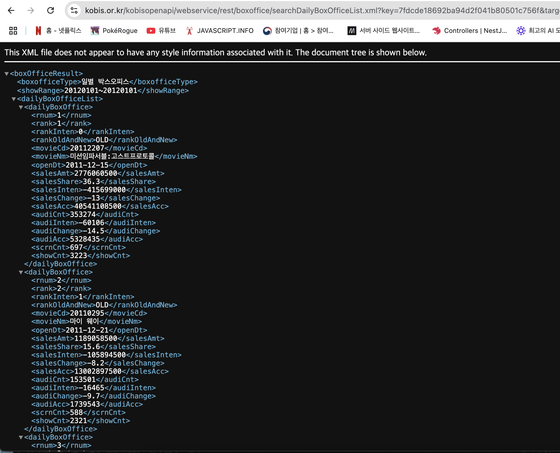Click salesInten value -105894500
This screenshot has width=560, height=453.
[x=104, y=355]
